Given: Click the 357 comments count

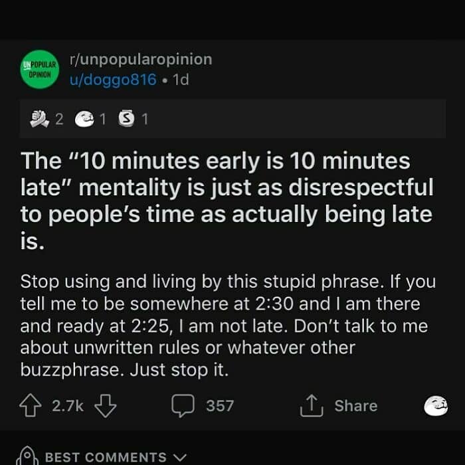Looking at the screenshot, I should [x=219, y=406].
